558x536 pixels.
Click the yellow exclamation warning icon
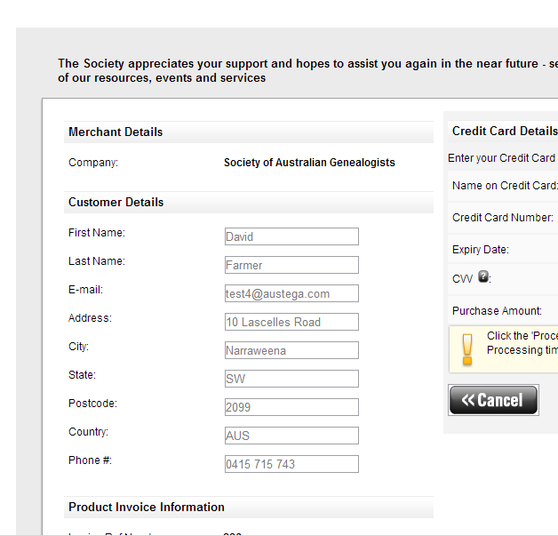[466, 349]
